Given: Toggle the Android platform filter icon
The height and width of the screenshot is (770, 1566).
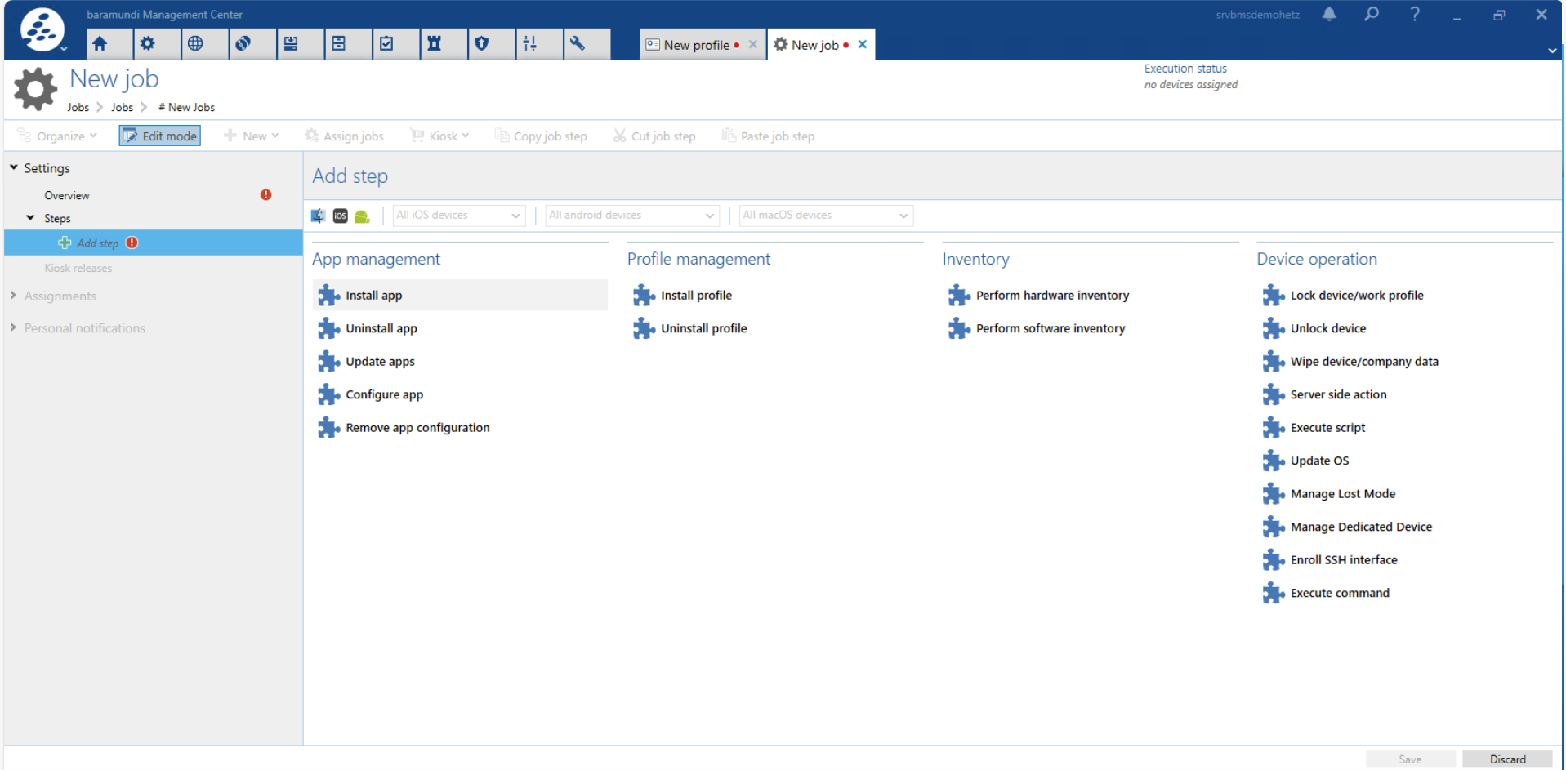Looking at the screenshot, I should click(x=362, y=216).
